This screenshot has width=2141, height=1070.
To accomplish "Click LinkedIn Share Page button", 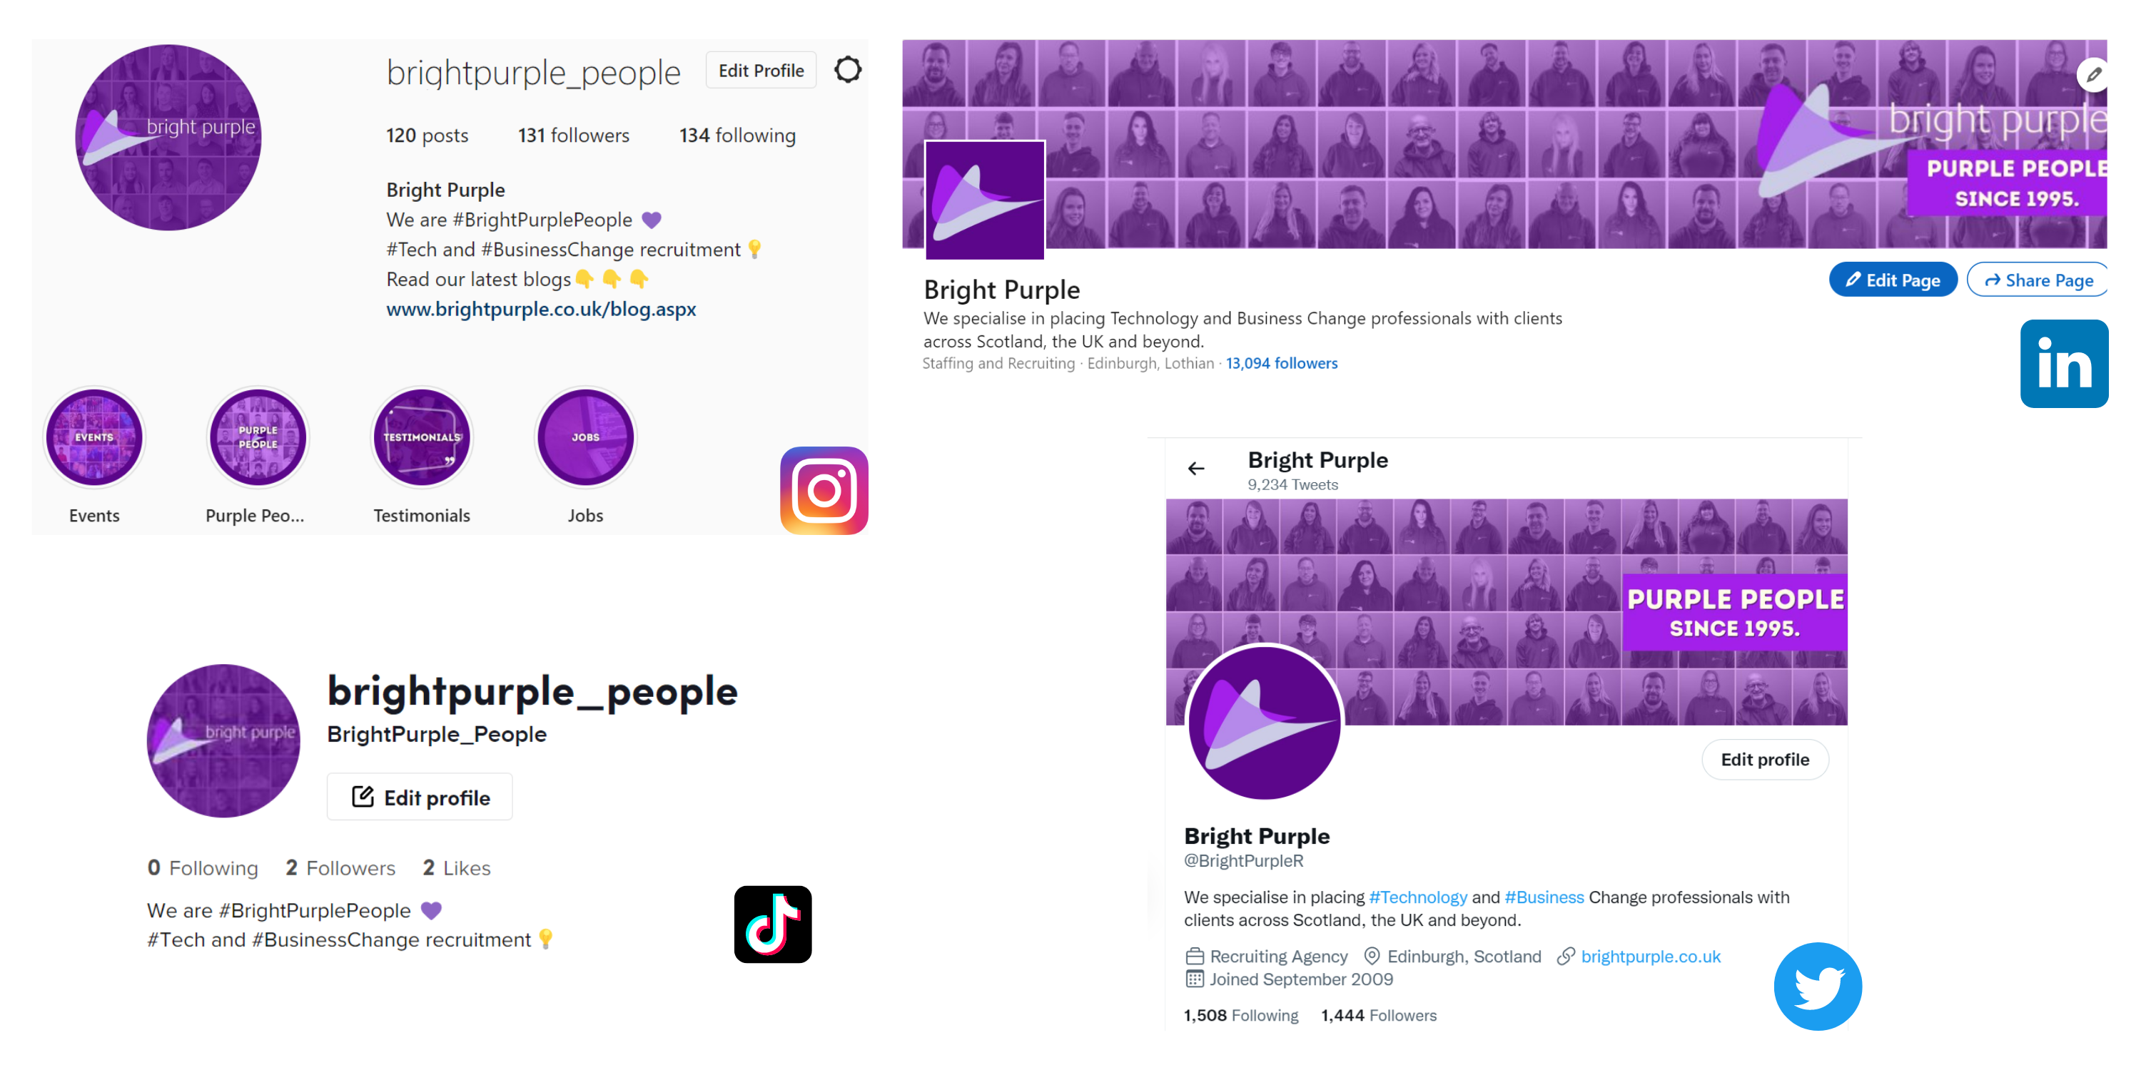I will 2039,280.
